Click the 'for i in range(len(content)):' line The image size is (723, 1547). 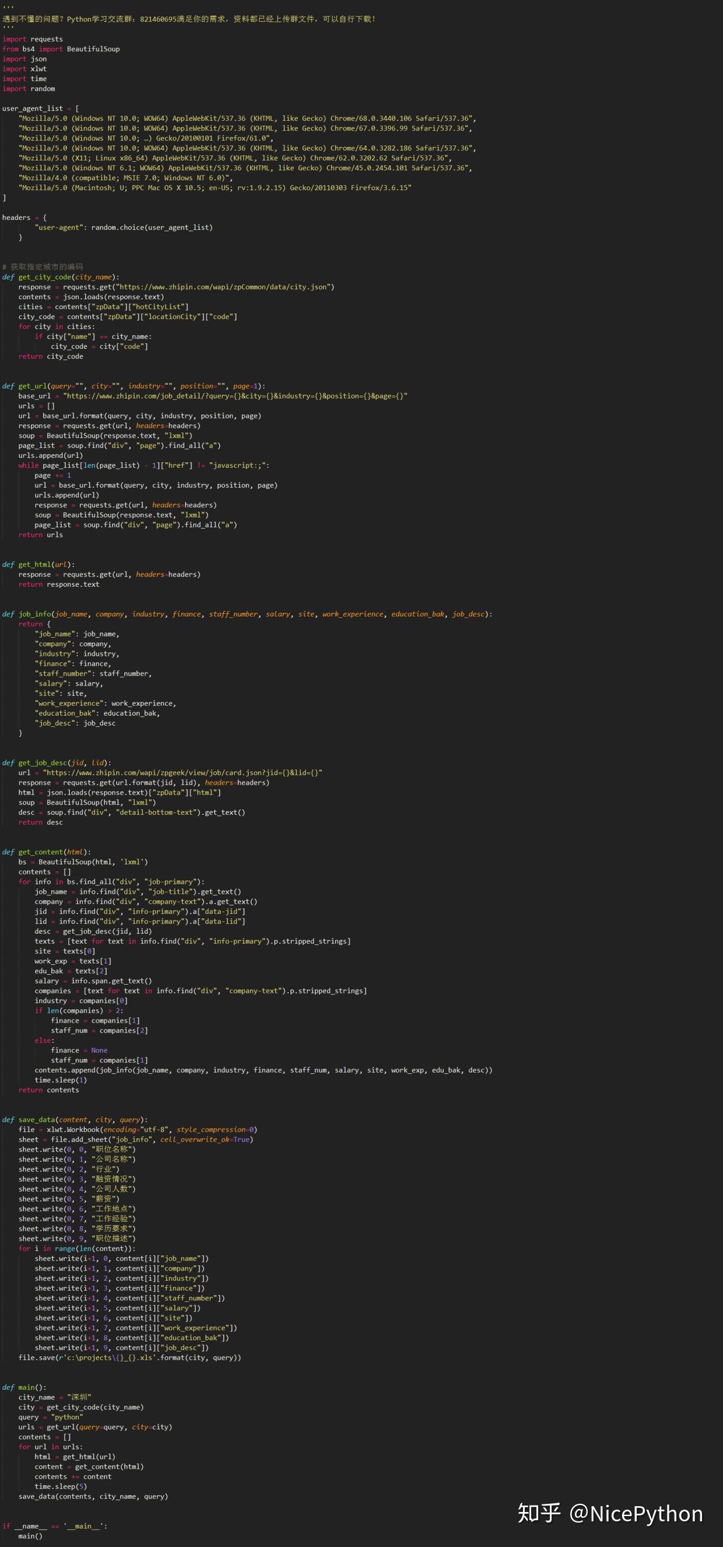tap(77, 1248)
